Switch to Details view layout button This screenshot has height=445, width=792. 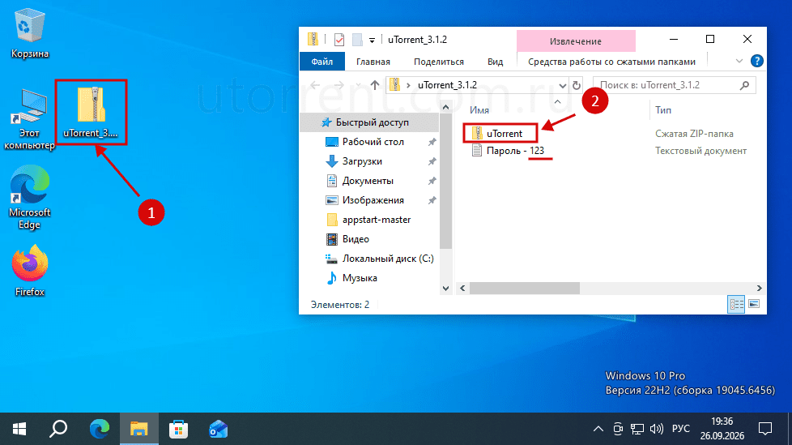(x=736, y=304)
